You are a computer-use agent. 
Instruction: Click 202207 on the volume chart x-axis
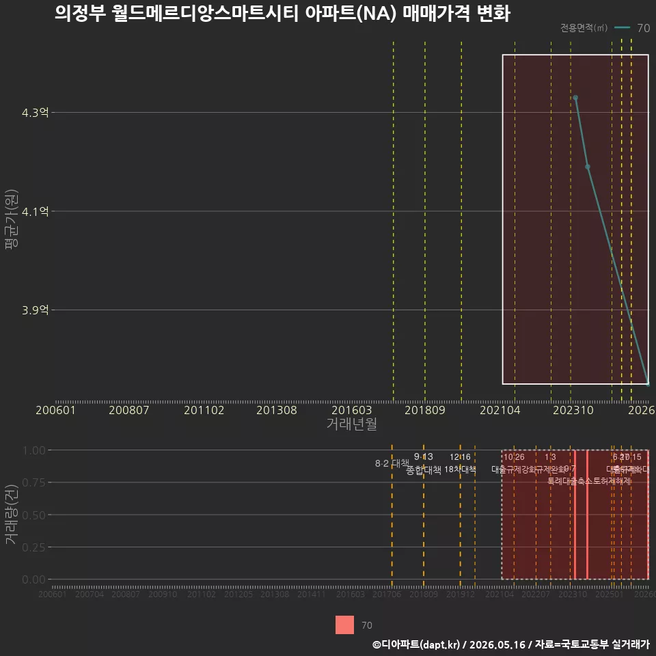(536, 594)
